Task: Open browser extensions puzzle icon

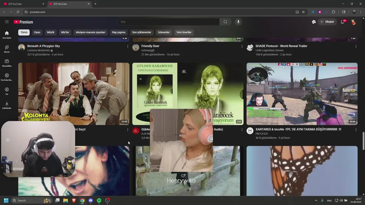Action: point(333,12)
